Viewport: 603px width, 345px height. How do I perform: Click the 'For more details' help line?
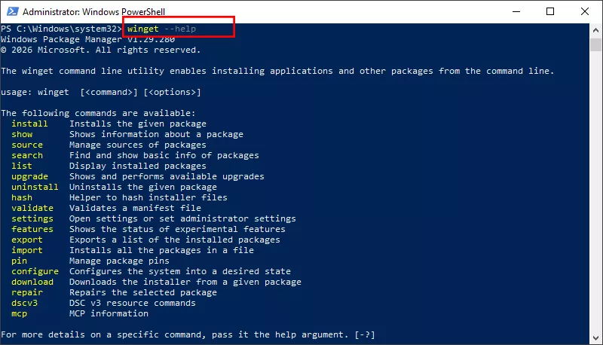pyautogui.click(x=188, y=334)
